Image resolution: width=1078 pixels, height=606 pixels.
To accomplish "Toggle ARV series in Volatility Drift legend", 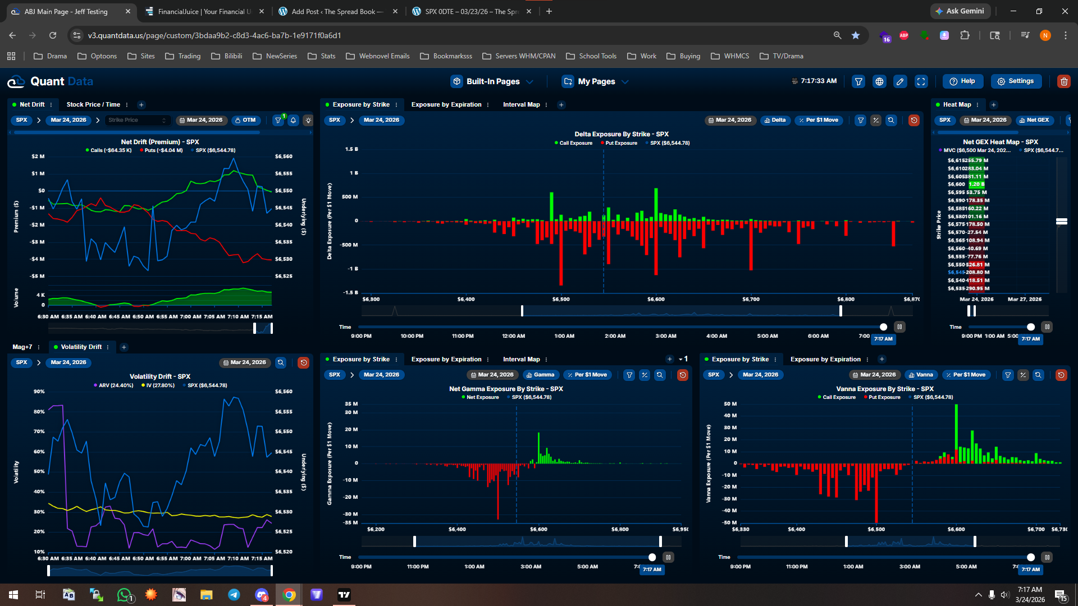I will [113, 385].
